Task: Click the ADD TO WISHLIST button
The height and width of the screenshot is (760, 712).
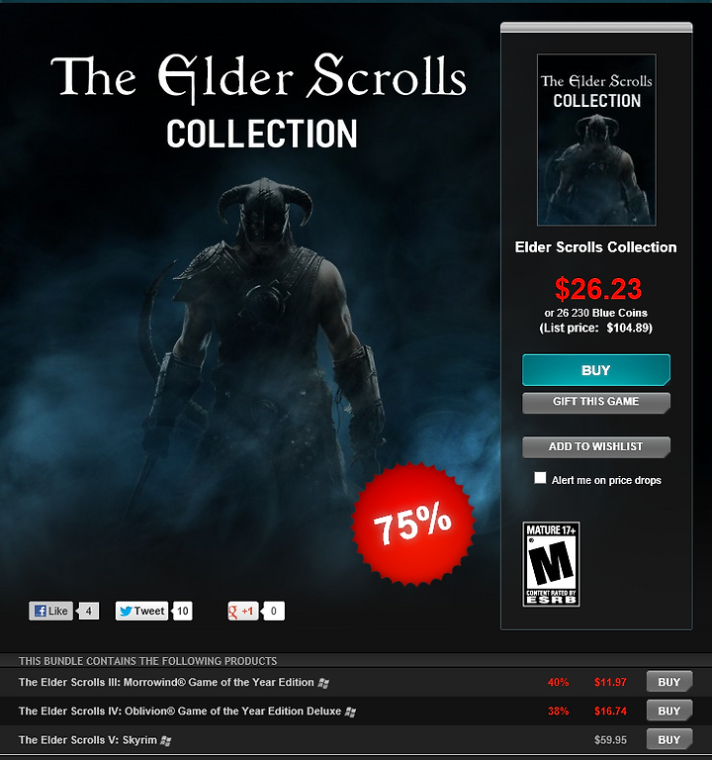Action: 596,447
